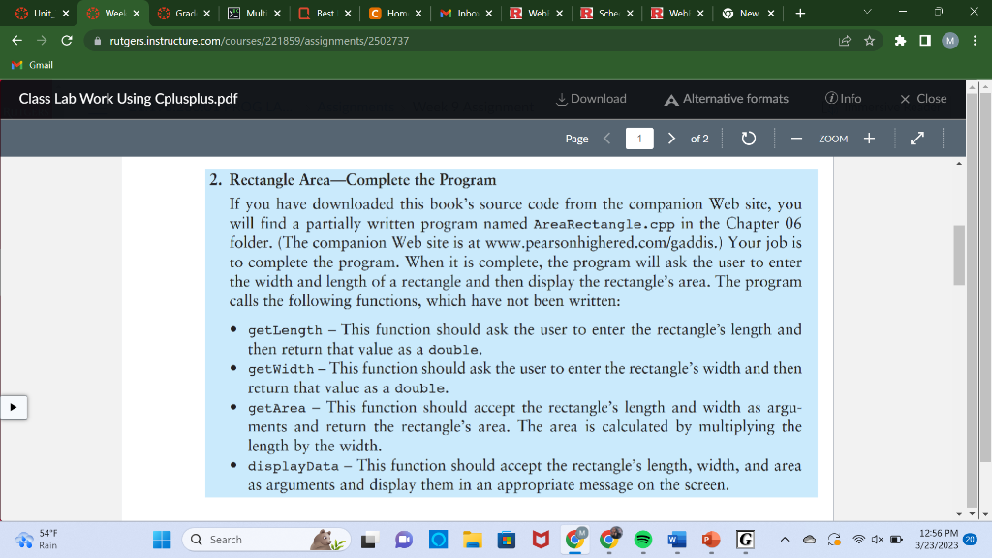The height and width of the screenshot is (558, 992).
Task: Click the page number input field
Action: click(x=639, y=139)
